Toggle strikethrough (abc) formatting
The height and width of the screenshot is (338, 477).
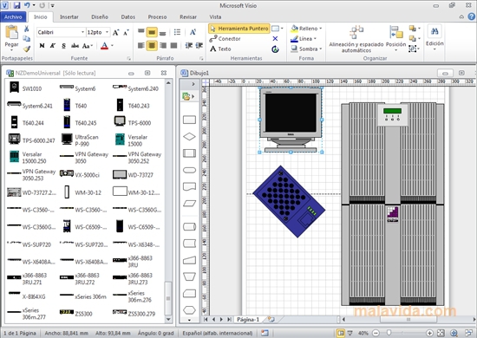click(75, 46)
